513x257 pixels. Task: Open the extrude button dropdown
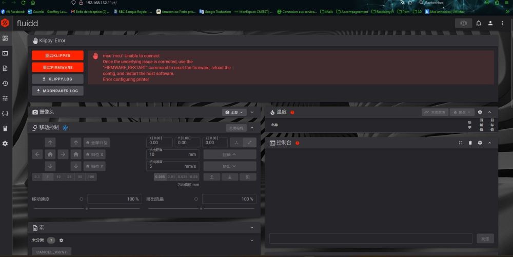(x=230, y=166)
